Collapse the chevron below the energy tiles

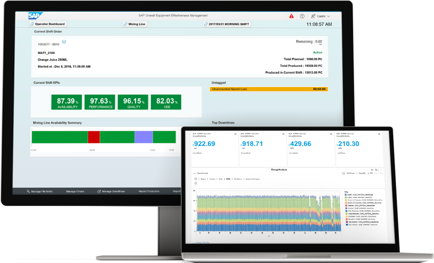tap(194, 173)
